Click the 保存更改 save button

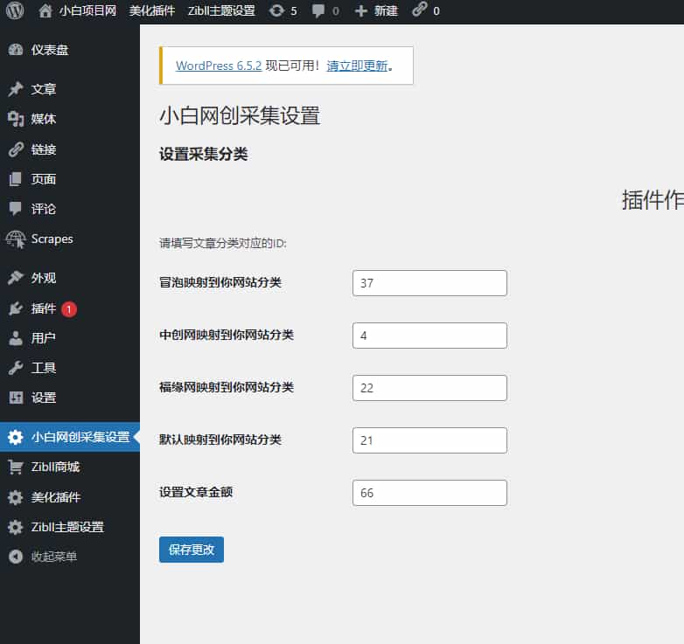[x=191, y=550]
